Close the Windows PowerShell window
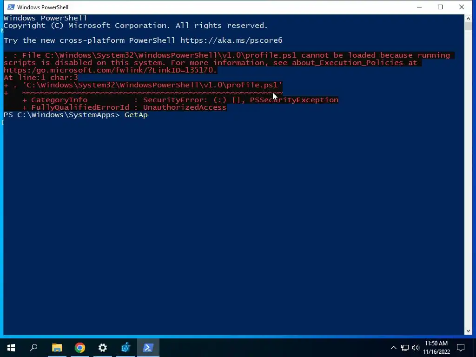 tap(462, 7)
